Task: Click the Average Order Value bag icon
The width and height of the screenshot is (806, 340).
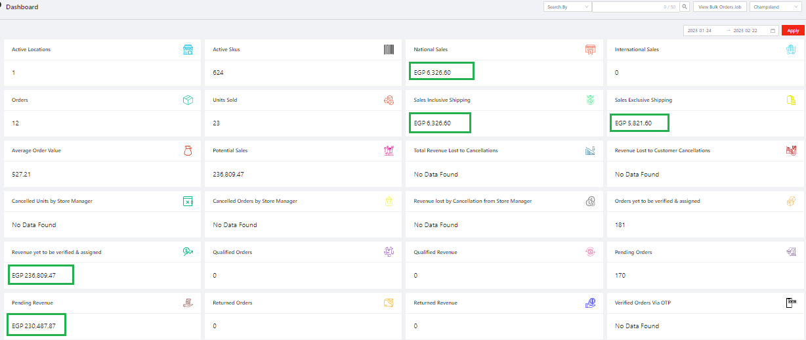Action: click(188, 151)
